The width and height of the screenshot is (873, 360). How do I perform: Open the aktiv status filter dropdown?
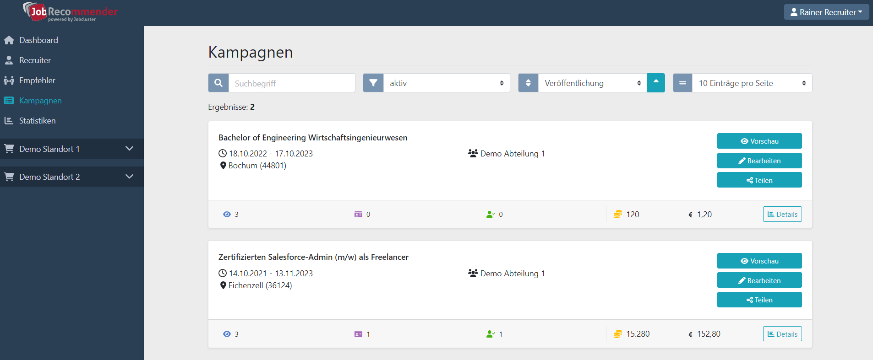click(446, 83)
